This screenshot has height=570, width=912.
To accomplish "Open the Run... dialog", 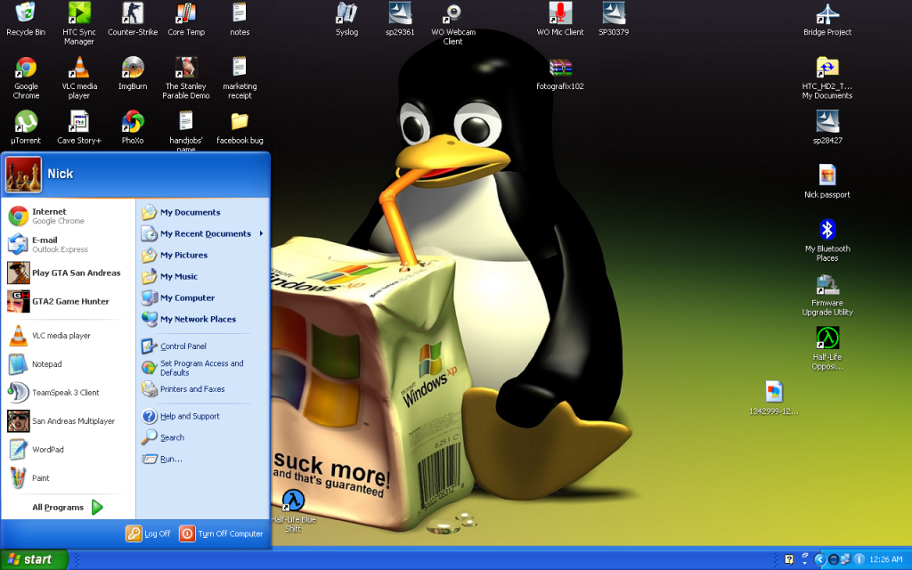I will point(202,459).
